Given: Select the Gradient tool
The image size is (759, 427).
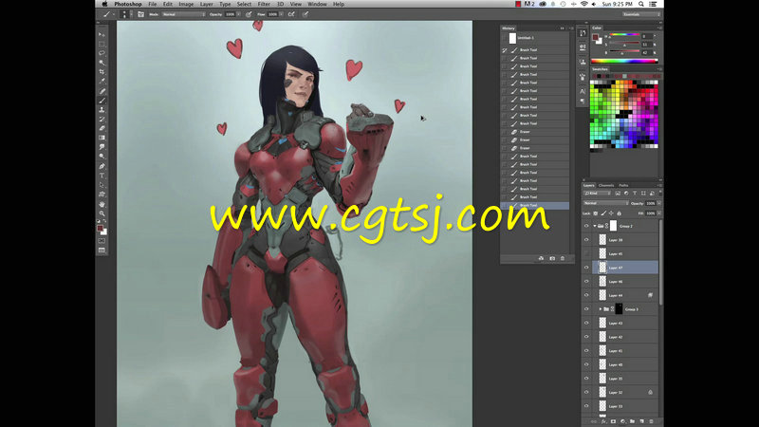Looking at the screenshot, I should [x=102, y=138].
